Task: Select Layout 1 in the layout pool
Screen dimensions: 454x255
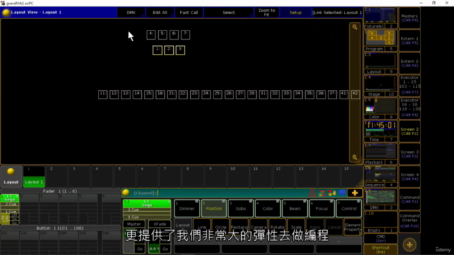Action: pyautogui.click(x=34, y=176)
